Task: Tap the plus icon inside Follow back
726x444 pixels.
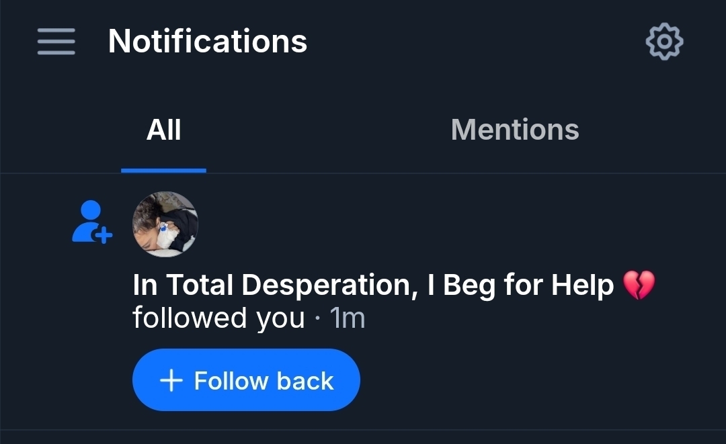Action: tap(171, 381)
